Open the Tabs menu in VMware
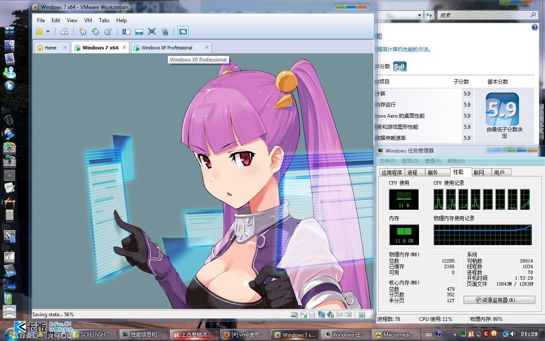545x341 pixels. coord(104,20)
